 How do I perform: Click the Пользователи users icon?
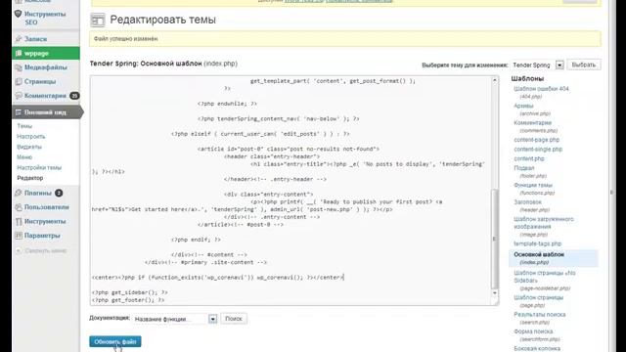tap(19, 207)
